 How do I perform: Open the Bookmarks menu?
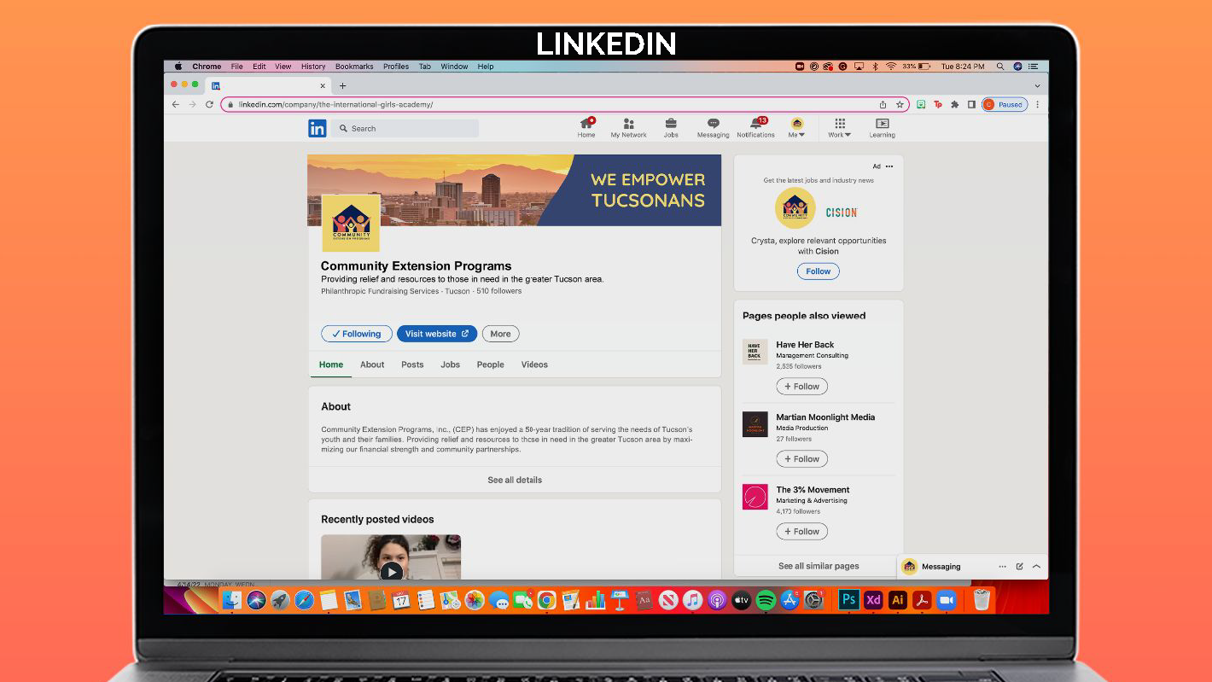(x=354, y=67)
